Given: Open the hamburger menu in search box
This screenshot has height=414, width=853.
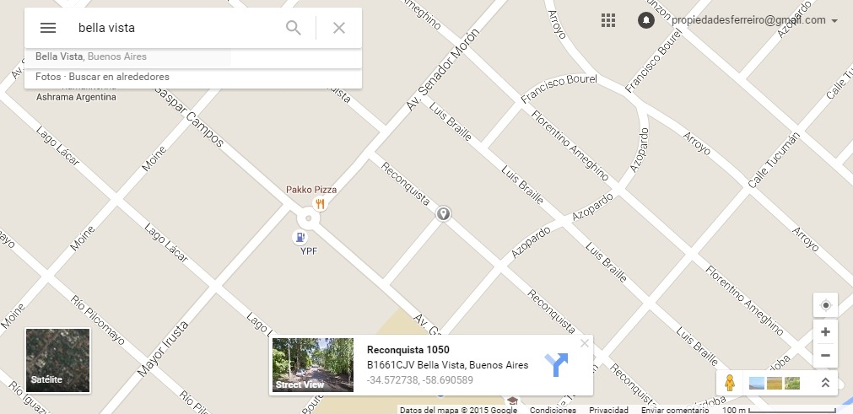Looking at the screenshot, I should [48, 28].
